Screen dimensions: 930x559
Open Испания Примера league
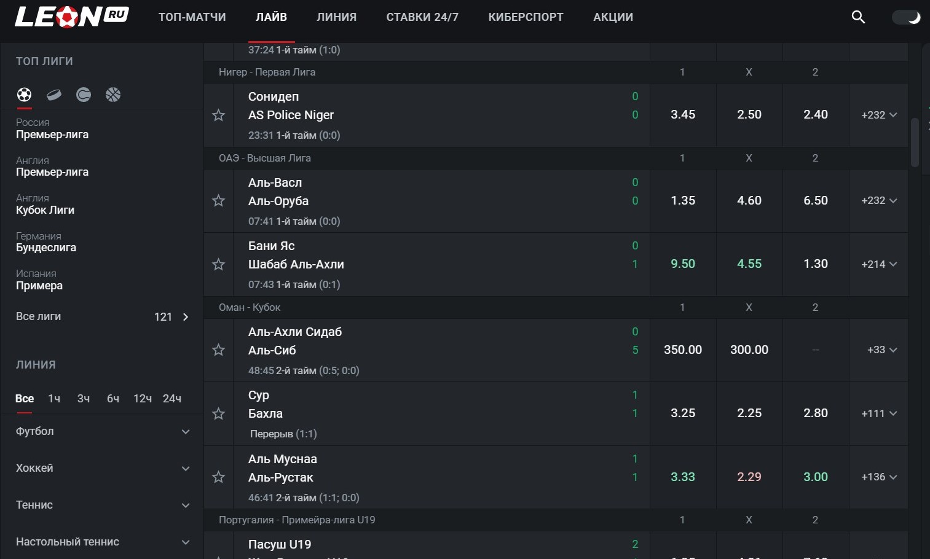click(39, 279)
